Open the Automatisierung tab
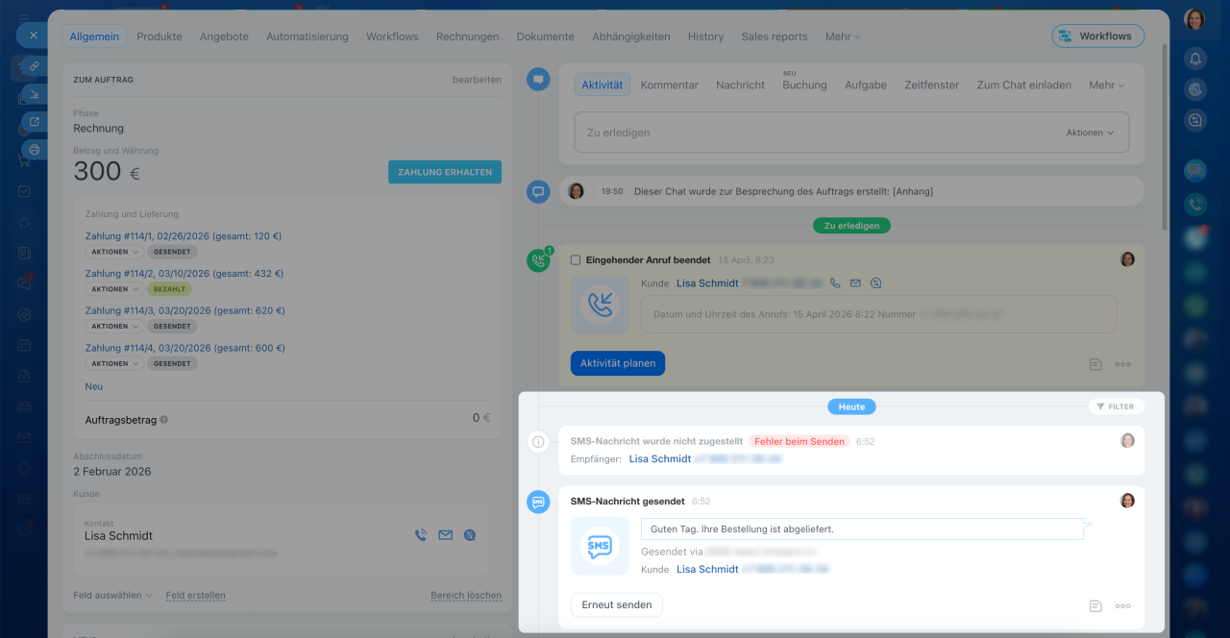Screen dimensions: 1230x638 tap(307, 37)
